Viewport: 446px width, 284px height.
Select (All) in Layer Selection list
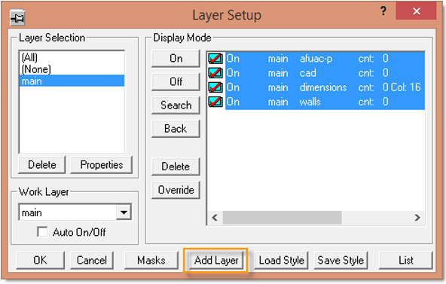pos(72,57)
